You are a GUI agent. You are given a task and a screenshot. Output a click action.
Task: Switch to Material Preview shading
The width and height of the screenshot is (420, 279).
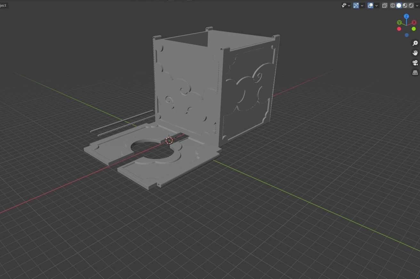(x=405, y=5)
